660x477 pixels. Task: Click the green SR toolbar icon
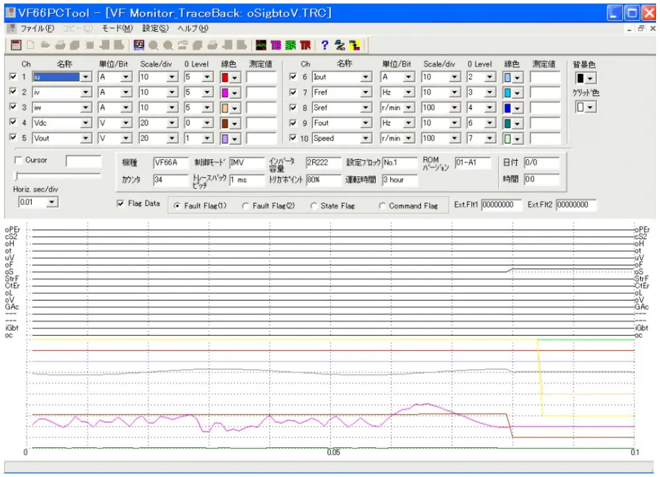coord(290,45)
